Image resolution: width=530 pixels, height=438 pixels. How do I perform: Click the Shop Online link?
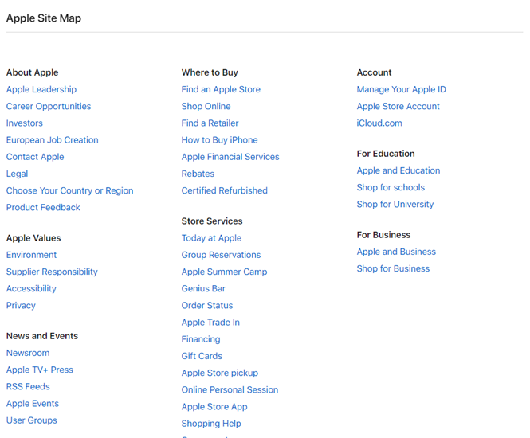(206, 107)
